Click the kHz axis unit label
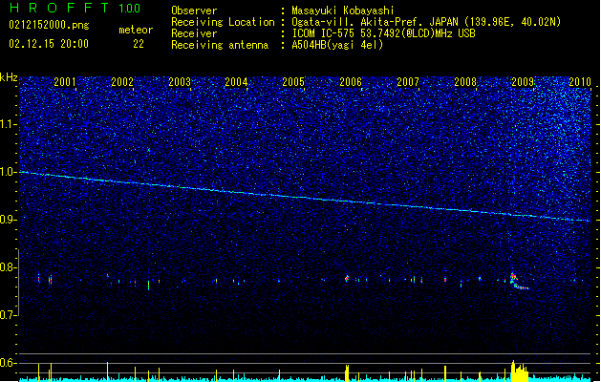This screenshot has width=601, height=382. pyautogui.click(x=9, y=77)
